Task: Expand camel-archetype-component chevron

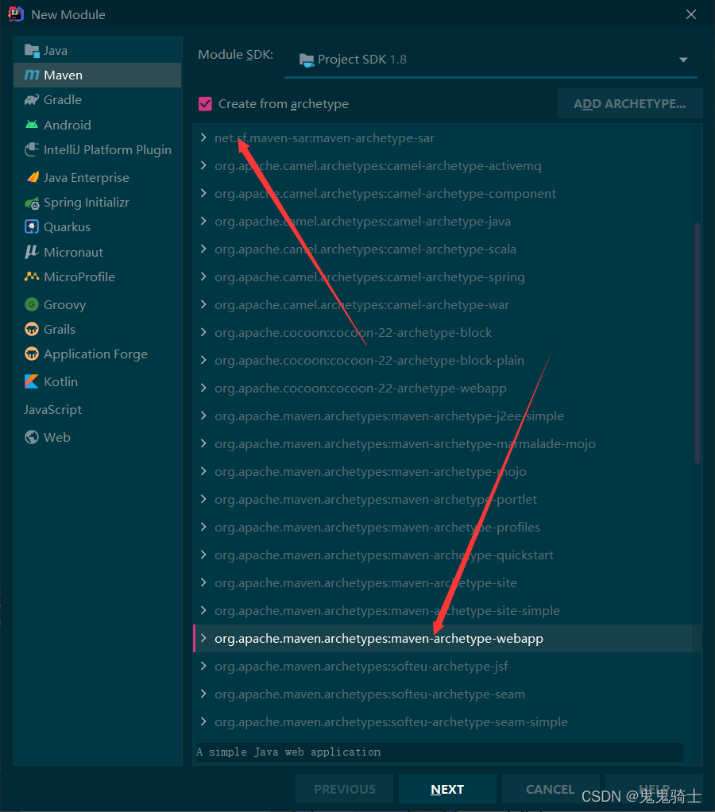Action: [203, 193]
